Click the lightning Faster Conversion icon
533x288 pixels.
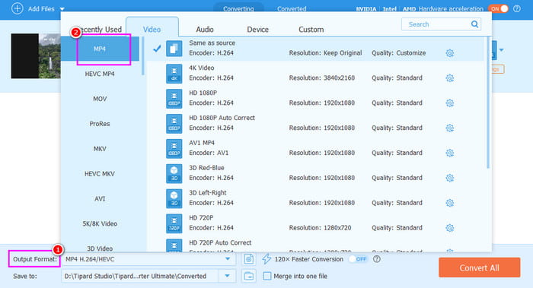tap(266, 259)
